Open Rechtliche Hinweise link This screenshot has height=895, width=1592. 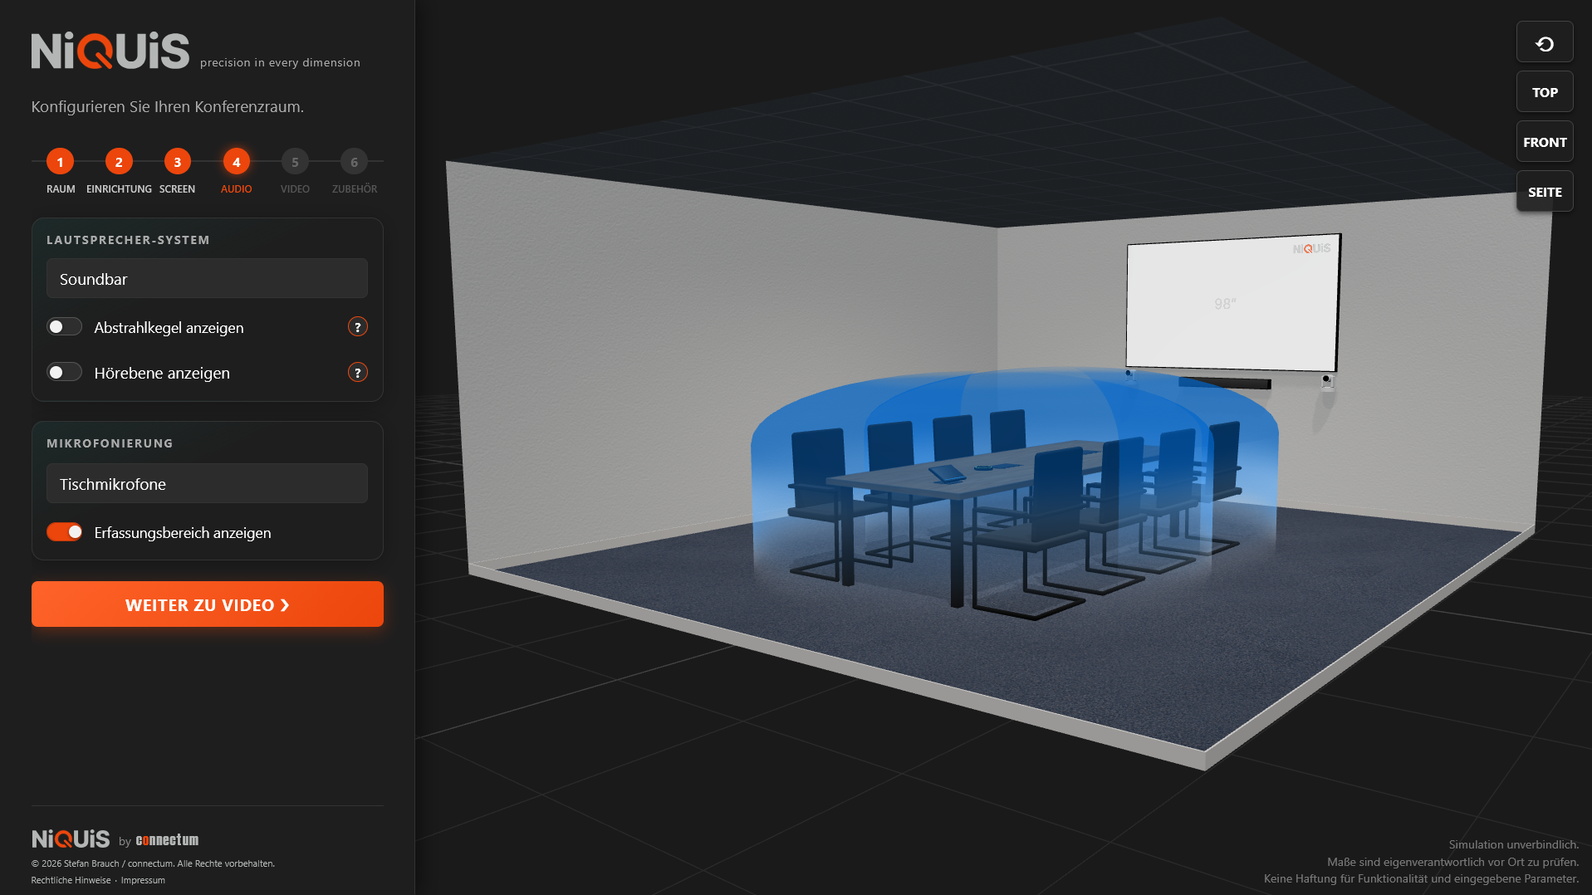71,880
